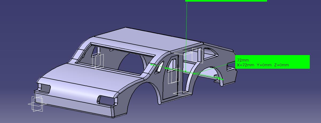Pick the plane marker at the rear roof pillar
This screenshot has height=123, width=321.
tap(197, 56)
